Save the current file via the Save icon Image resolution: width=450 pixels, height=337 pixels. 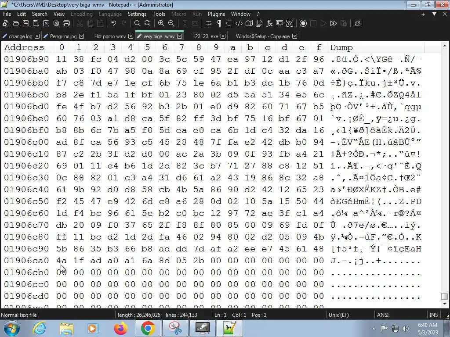[26, 24]
